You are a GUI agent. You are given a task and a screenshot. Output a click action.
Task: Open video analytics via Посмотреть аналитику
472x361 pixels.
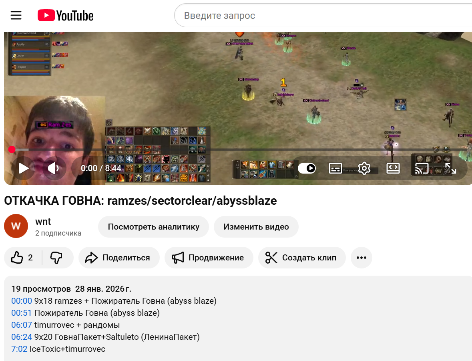click(x=153, y=226)
